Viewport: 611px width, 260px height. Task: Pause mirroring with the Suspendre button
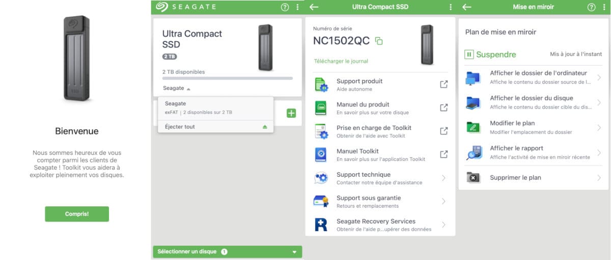click(490, 54)
